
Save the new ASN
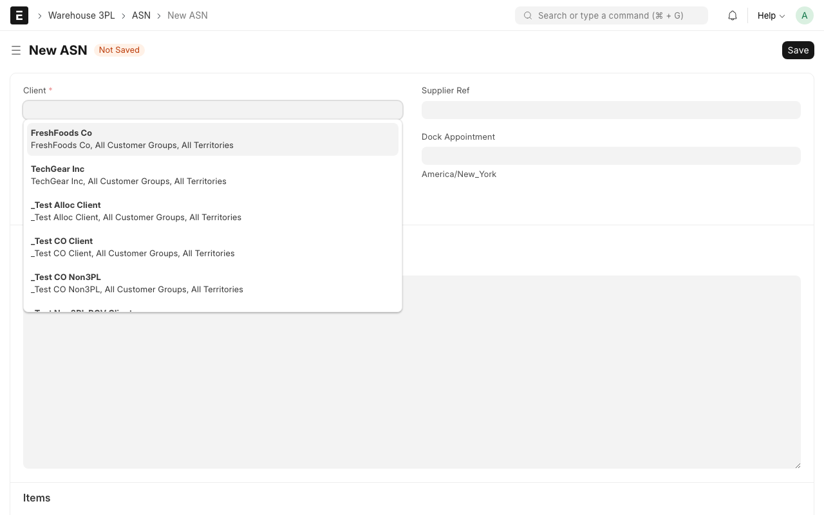798,50
